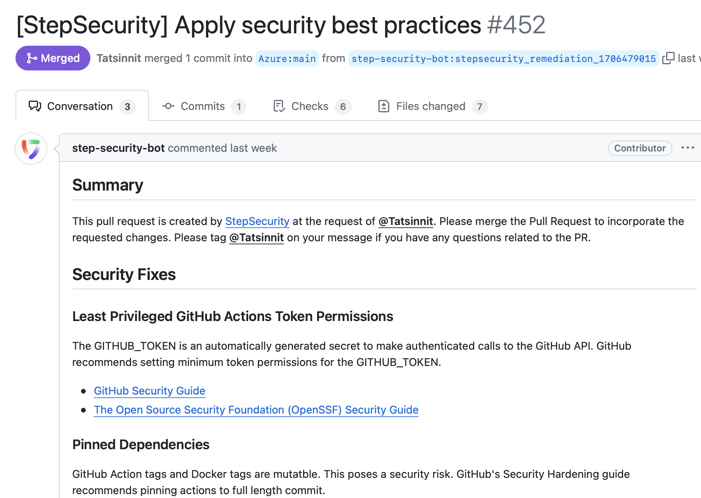Switch to the Files changed tab
The width and height of the screenshot is (701, 498).
tap(430, 106)
